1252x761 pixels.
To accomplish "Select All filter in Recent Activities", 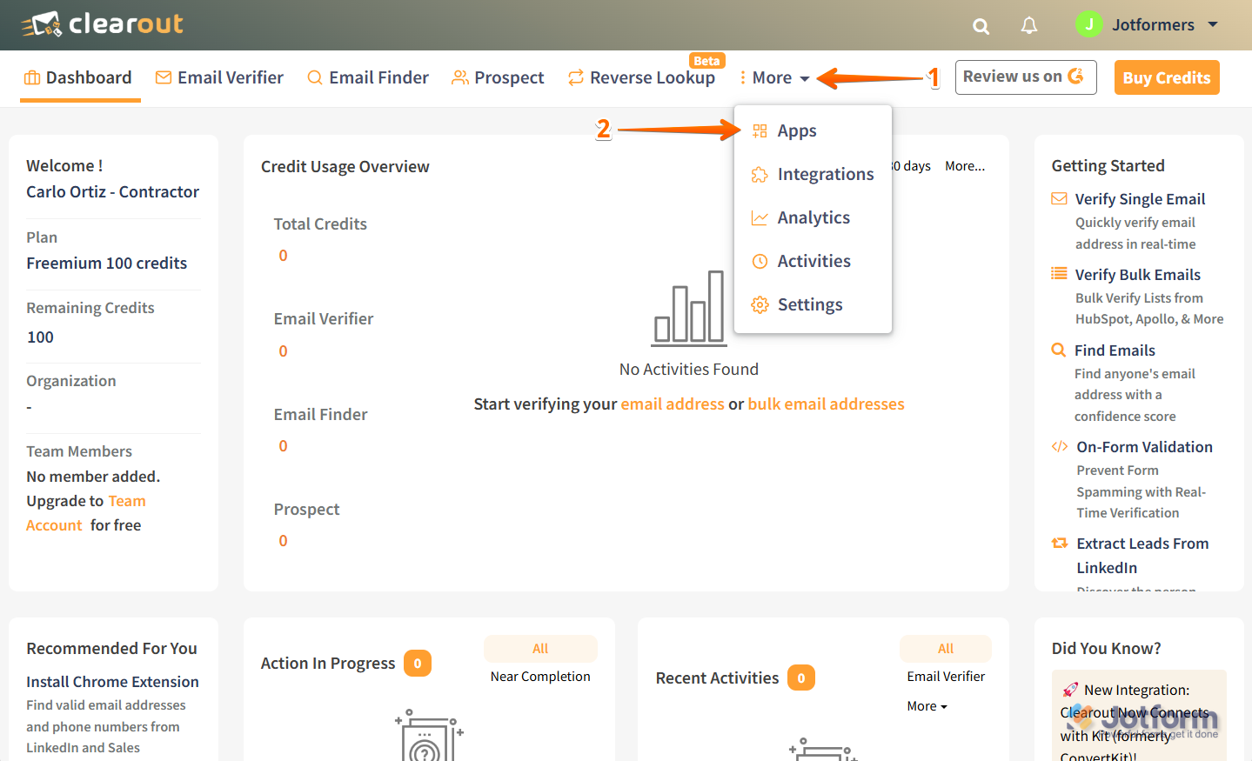I will (x=946, y=649).
